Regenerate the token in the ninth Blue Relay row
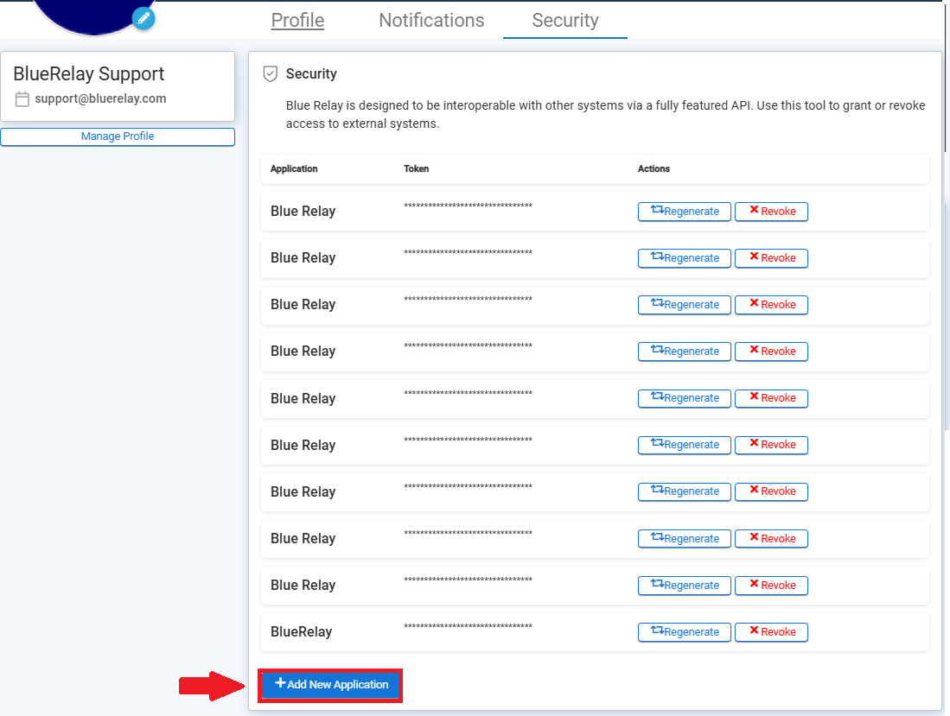 685,586
